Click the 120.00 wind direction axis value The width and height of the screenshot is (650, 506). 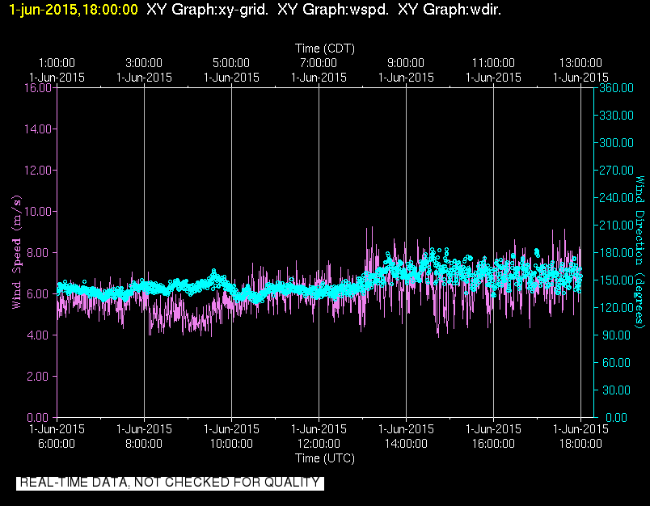[x=616, y=307]
